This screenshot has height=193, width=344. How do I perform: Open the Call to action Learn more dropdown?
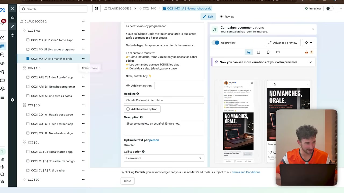click(164, 158)
